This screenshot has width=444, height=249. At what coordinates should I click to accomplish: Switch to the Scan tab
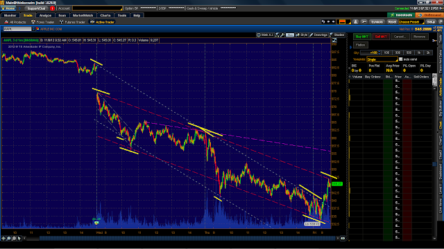62,15
